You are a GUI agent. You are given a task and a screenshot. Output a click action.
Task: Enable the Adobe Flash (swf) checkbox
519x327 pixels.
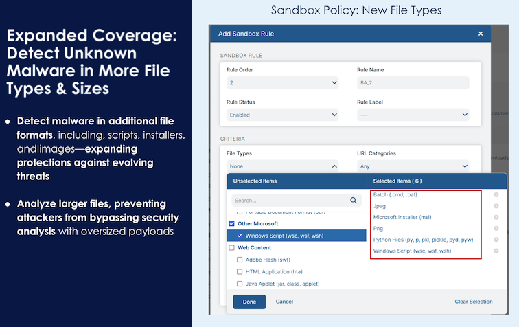coord(240,260)
